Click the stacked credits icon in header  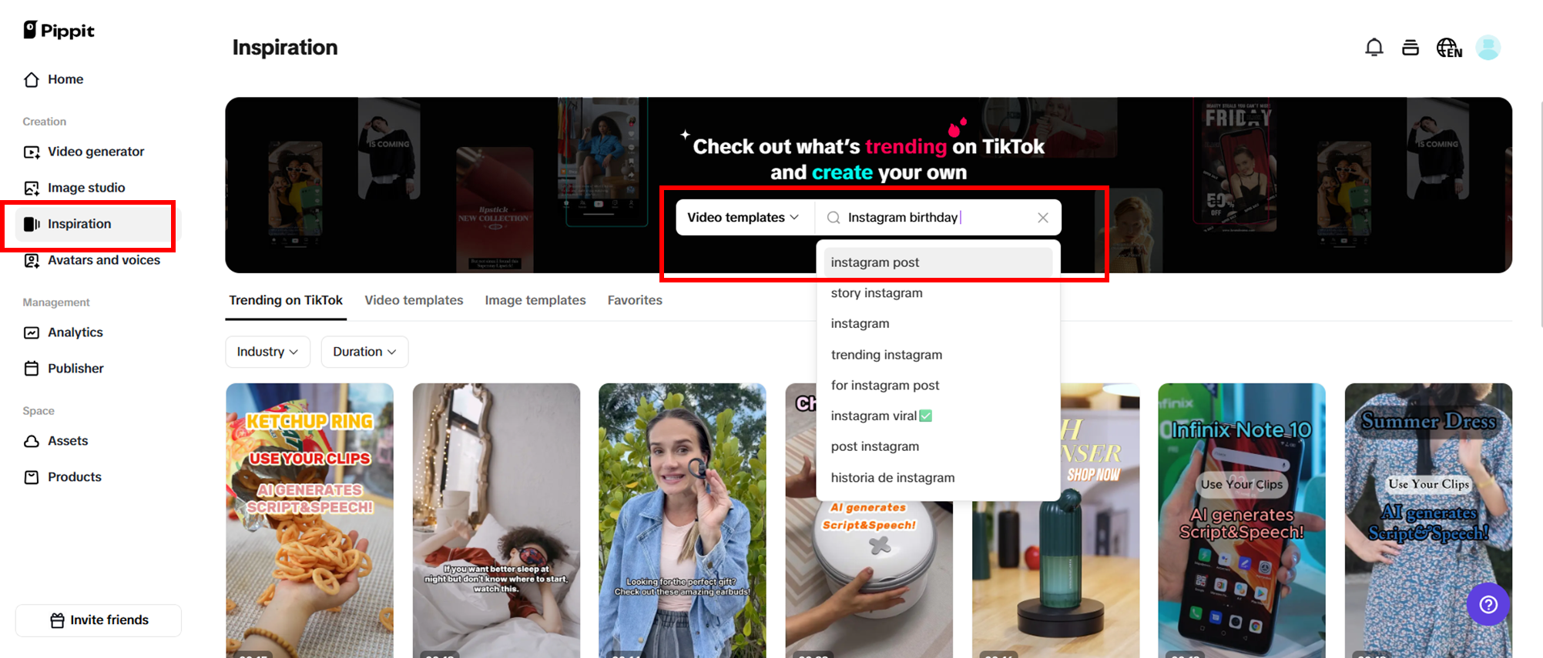pos(1410,48)
